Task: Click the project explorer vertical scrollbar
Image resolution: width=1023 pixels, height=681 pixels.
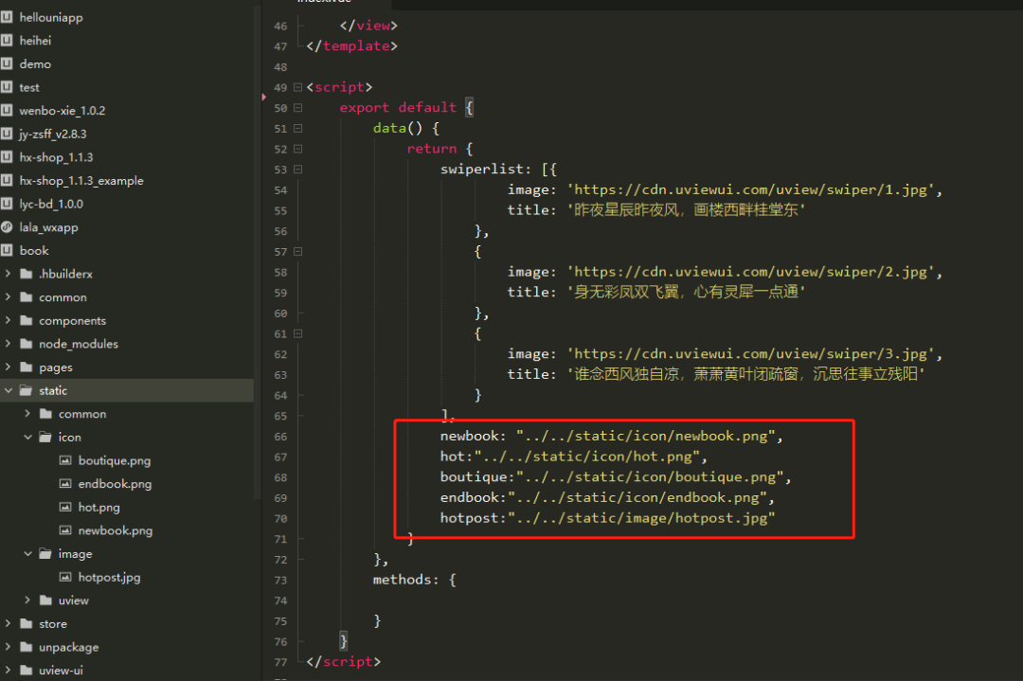Action: pos(257,284)
